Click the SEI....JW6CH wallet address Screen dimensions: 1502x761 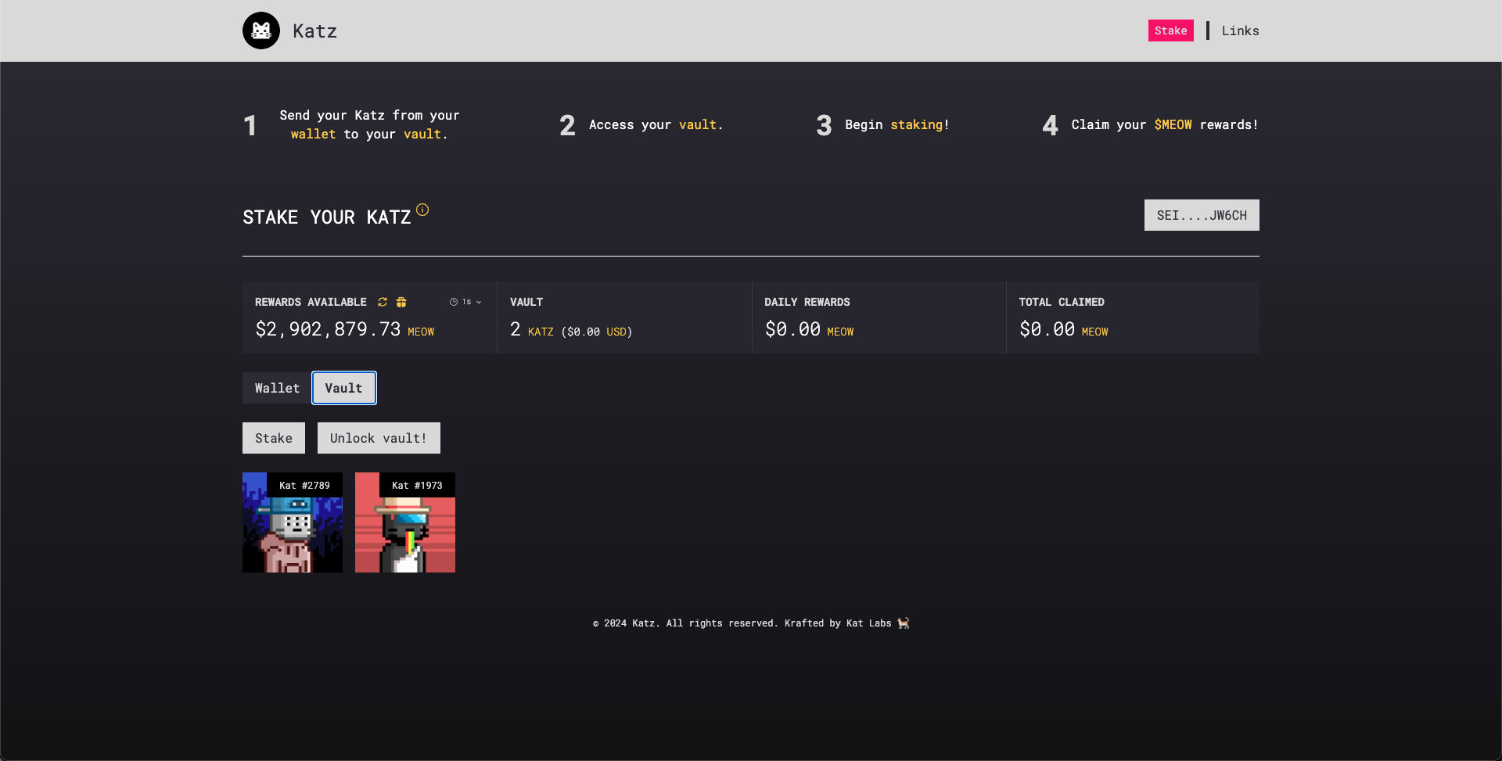point(1202,214)
